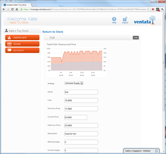The image size is (166, 154).
Task: Click the Doll panel title
Action: [x=52, y=37]
